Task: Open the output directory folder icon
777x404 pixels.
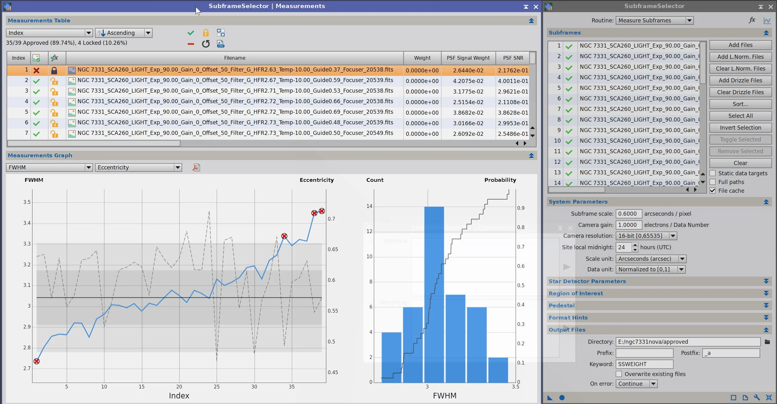Action: point(767,342)
